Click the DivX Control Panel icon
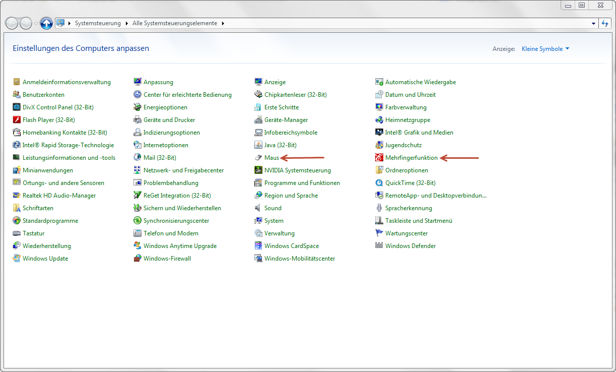Viewport: 616px width, 372px height. tap(17, 107)
